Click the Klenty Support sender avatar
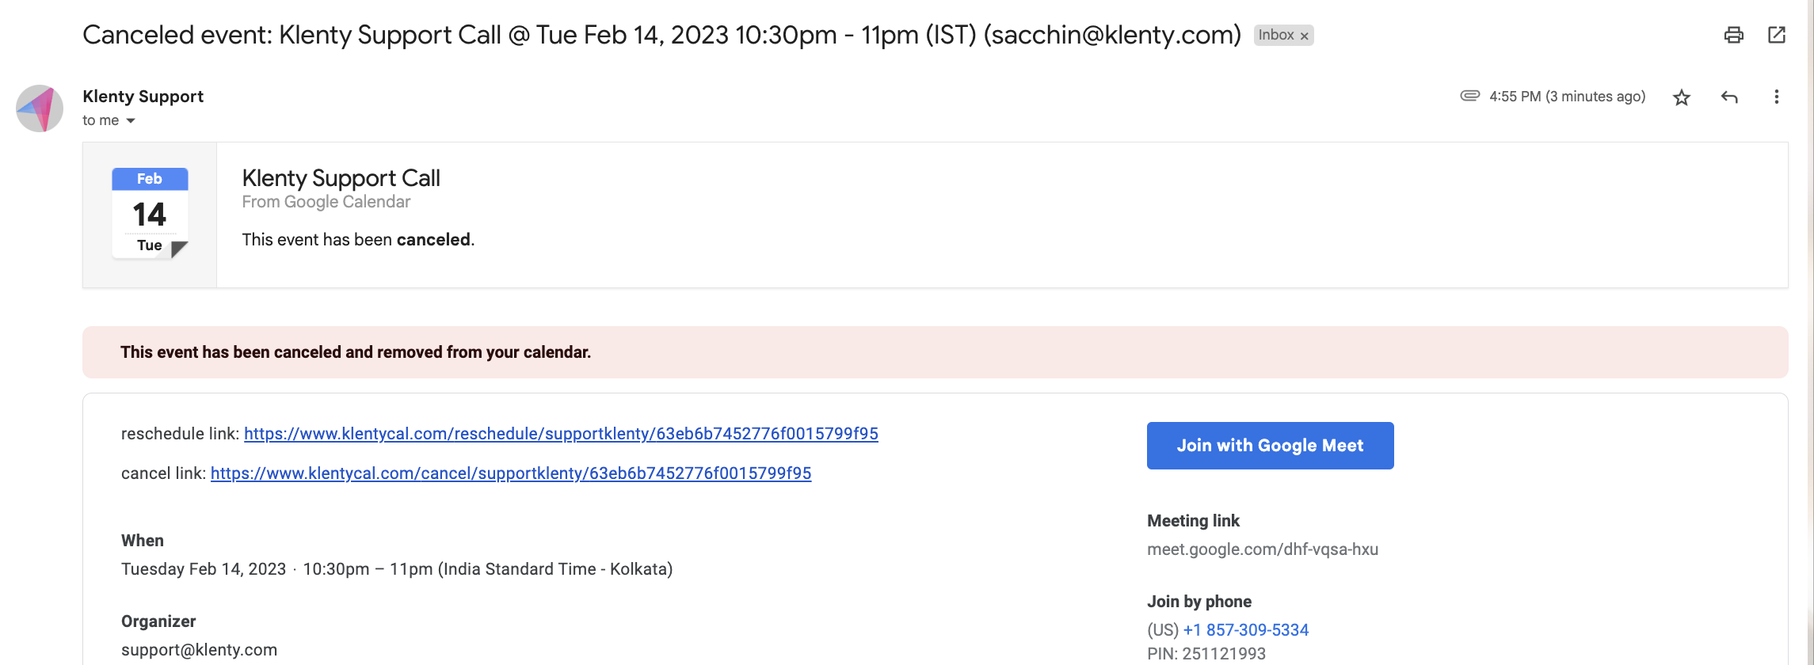Screen dimensions: 1814x665 (x=40, y=108)
